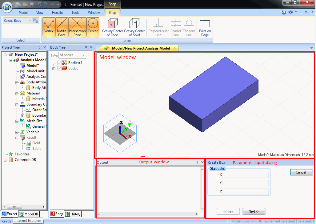
Task: Toggle the Body0 visibility checkbox
Action: 60,68
